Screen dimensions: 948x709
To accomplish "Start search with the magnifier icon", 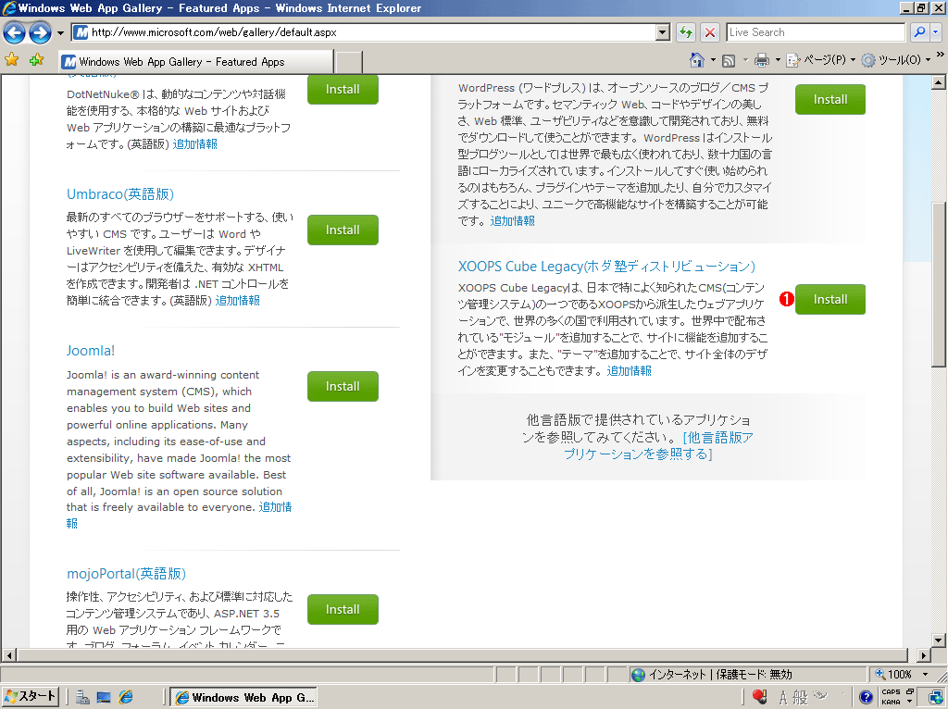I will pos(919,32).
